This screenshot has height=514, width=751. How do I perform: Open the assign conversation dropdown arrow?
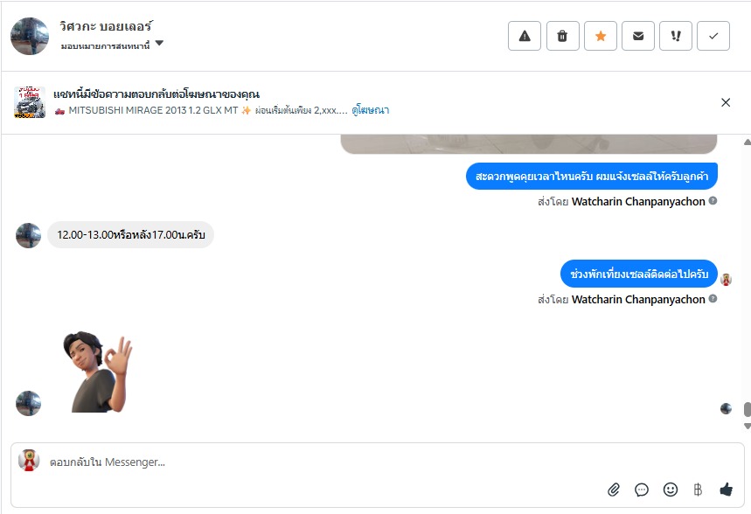159,43
